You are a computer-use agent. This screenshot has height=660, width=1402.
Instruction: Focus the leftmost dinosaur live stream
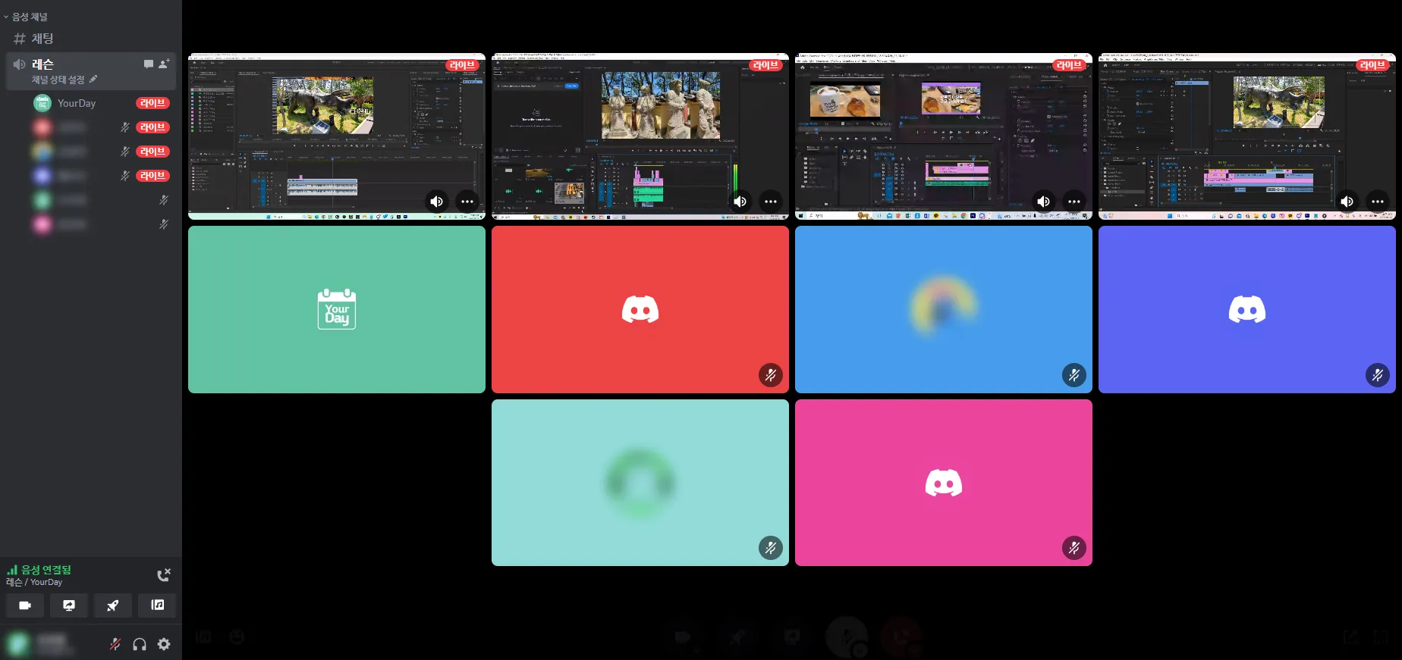337,136
